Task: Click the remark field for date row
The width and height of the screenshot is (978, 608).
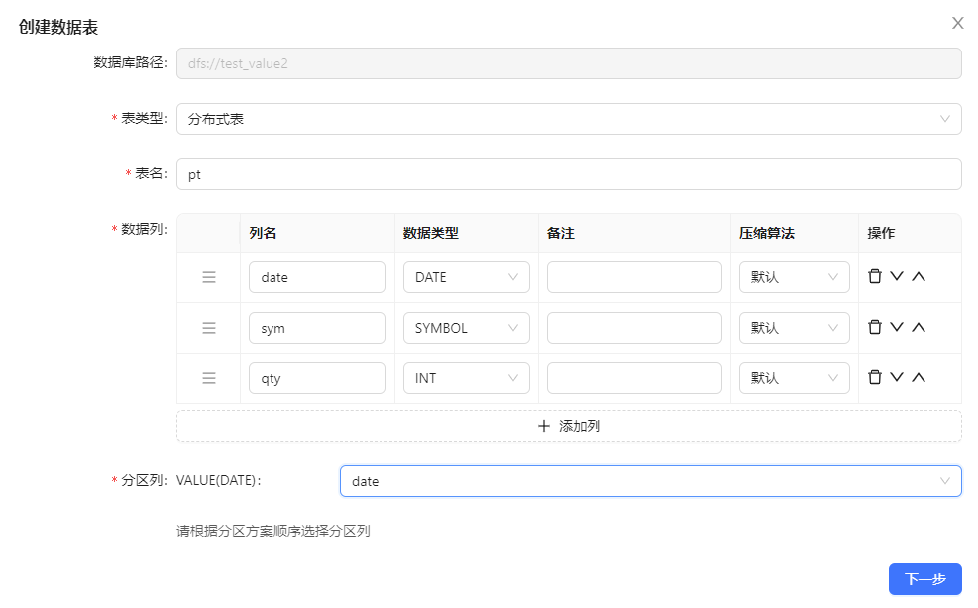Action: coord(634,277)
